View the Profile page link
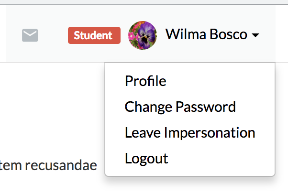Viewport: 288px width, 194px height. (145, 81)
